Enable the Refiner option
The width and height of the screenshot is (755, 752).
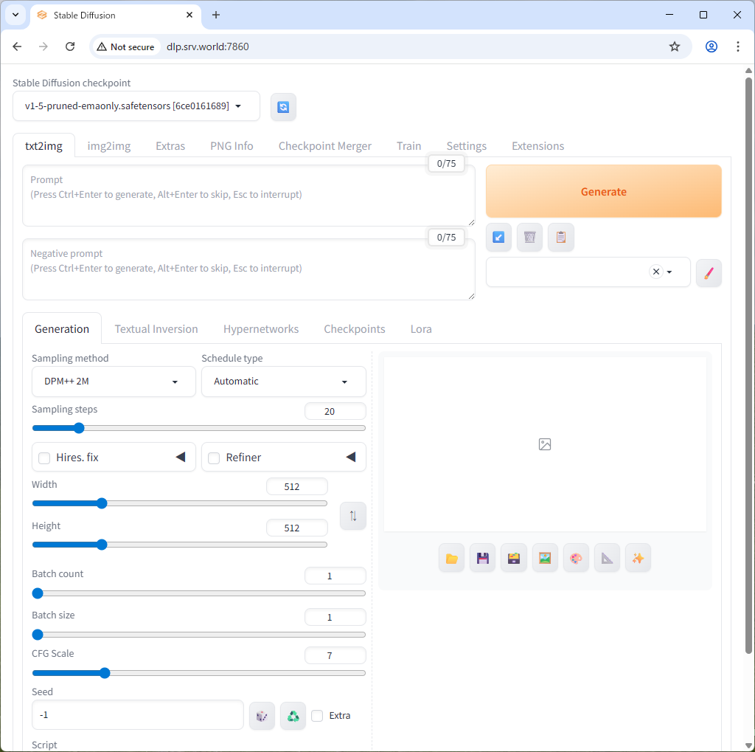(x=214, y=457)
